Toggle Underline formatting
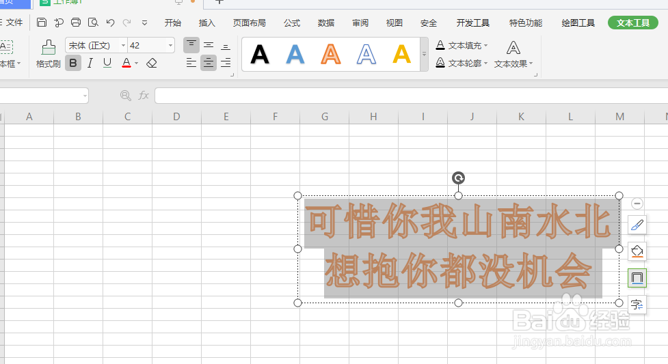Viewport: 668px width, 364px height. 107,63
